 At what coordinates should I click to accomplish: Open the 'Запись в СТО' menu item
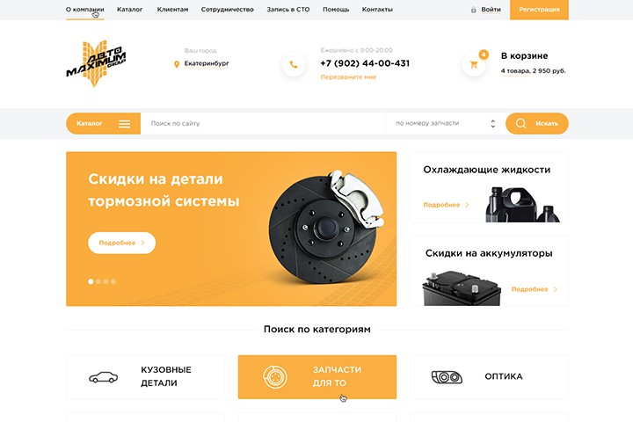288,10
